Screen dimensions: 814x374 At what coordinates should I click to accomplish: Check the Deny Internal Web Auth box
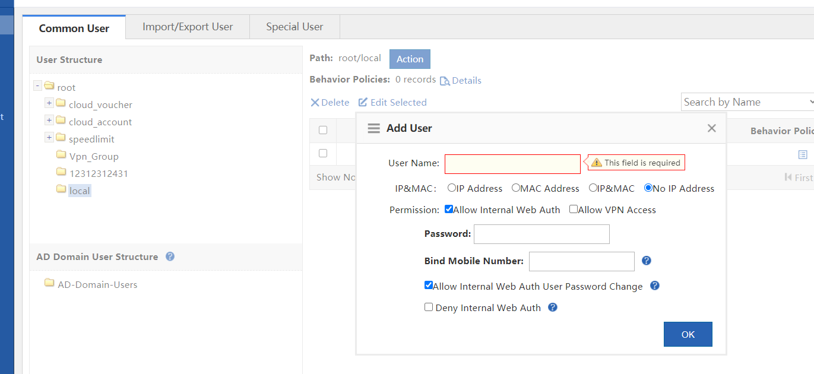[428, 307]
